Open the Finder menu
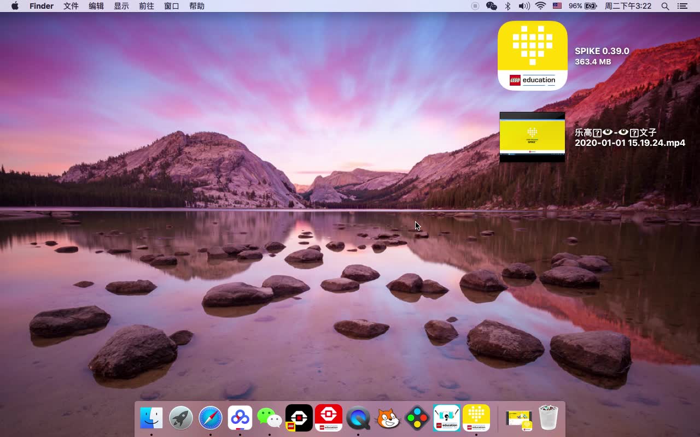This screenshot has height=437, width=700. click(42, 6)
